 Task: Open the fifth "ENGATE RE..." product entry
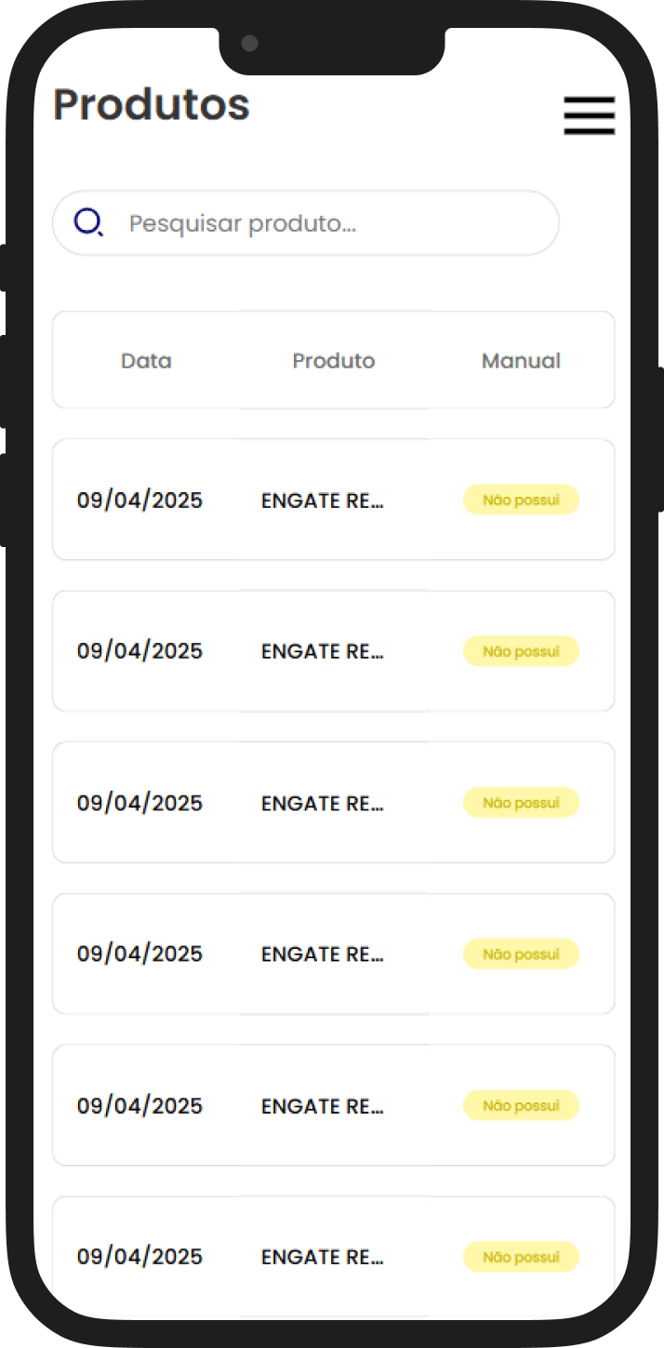(323, 1106)
